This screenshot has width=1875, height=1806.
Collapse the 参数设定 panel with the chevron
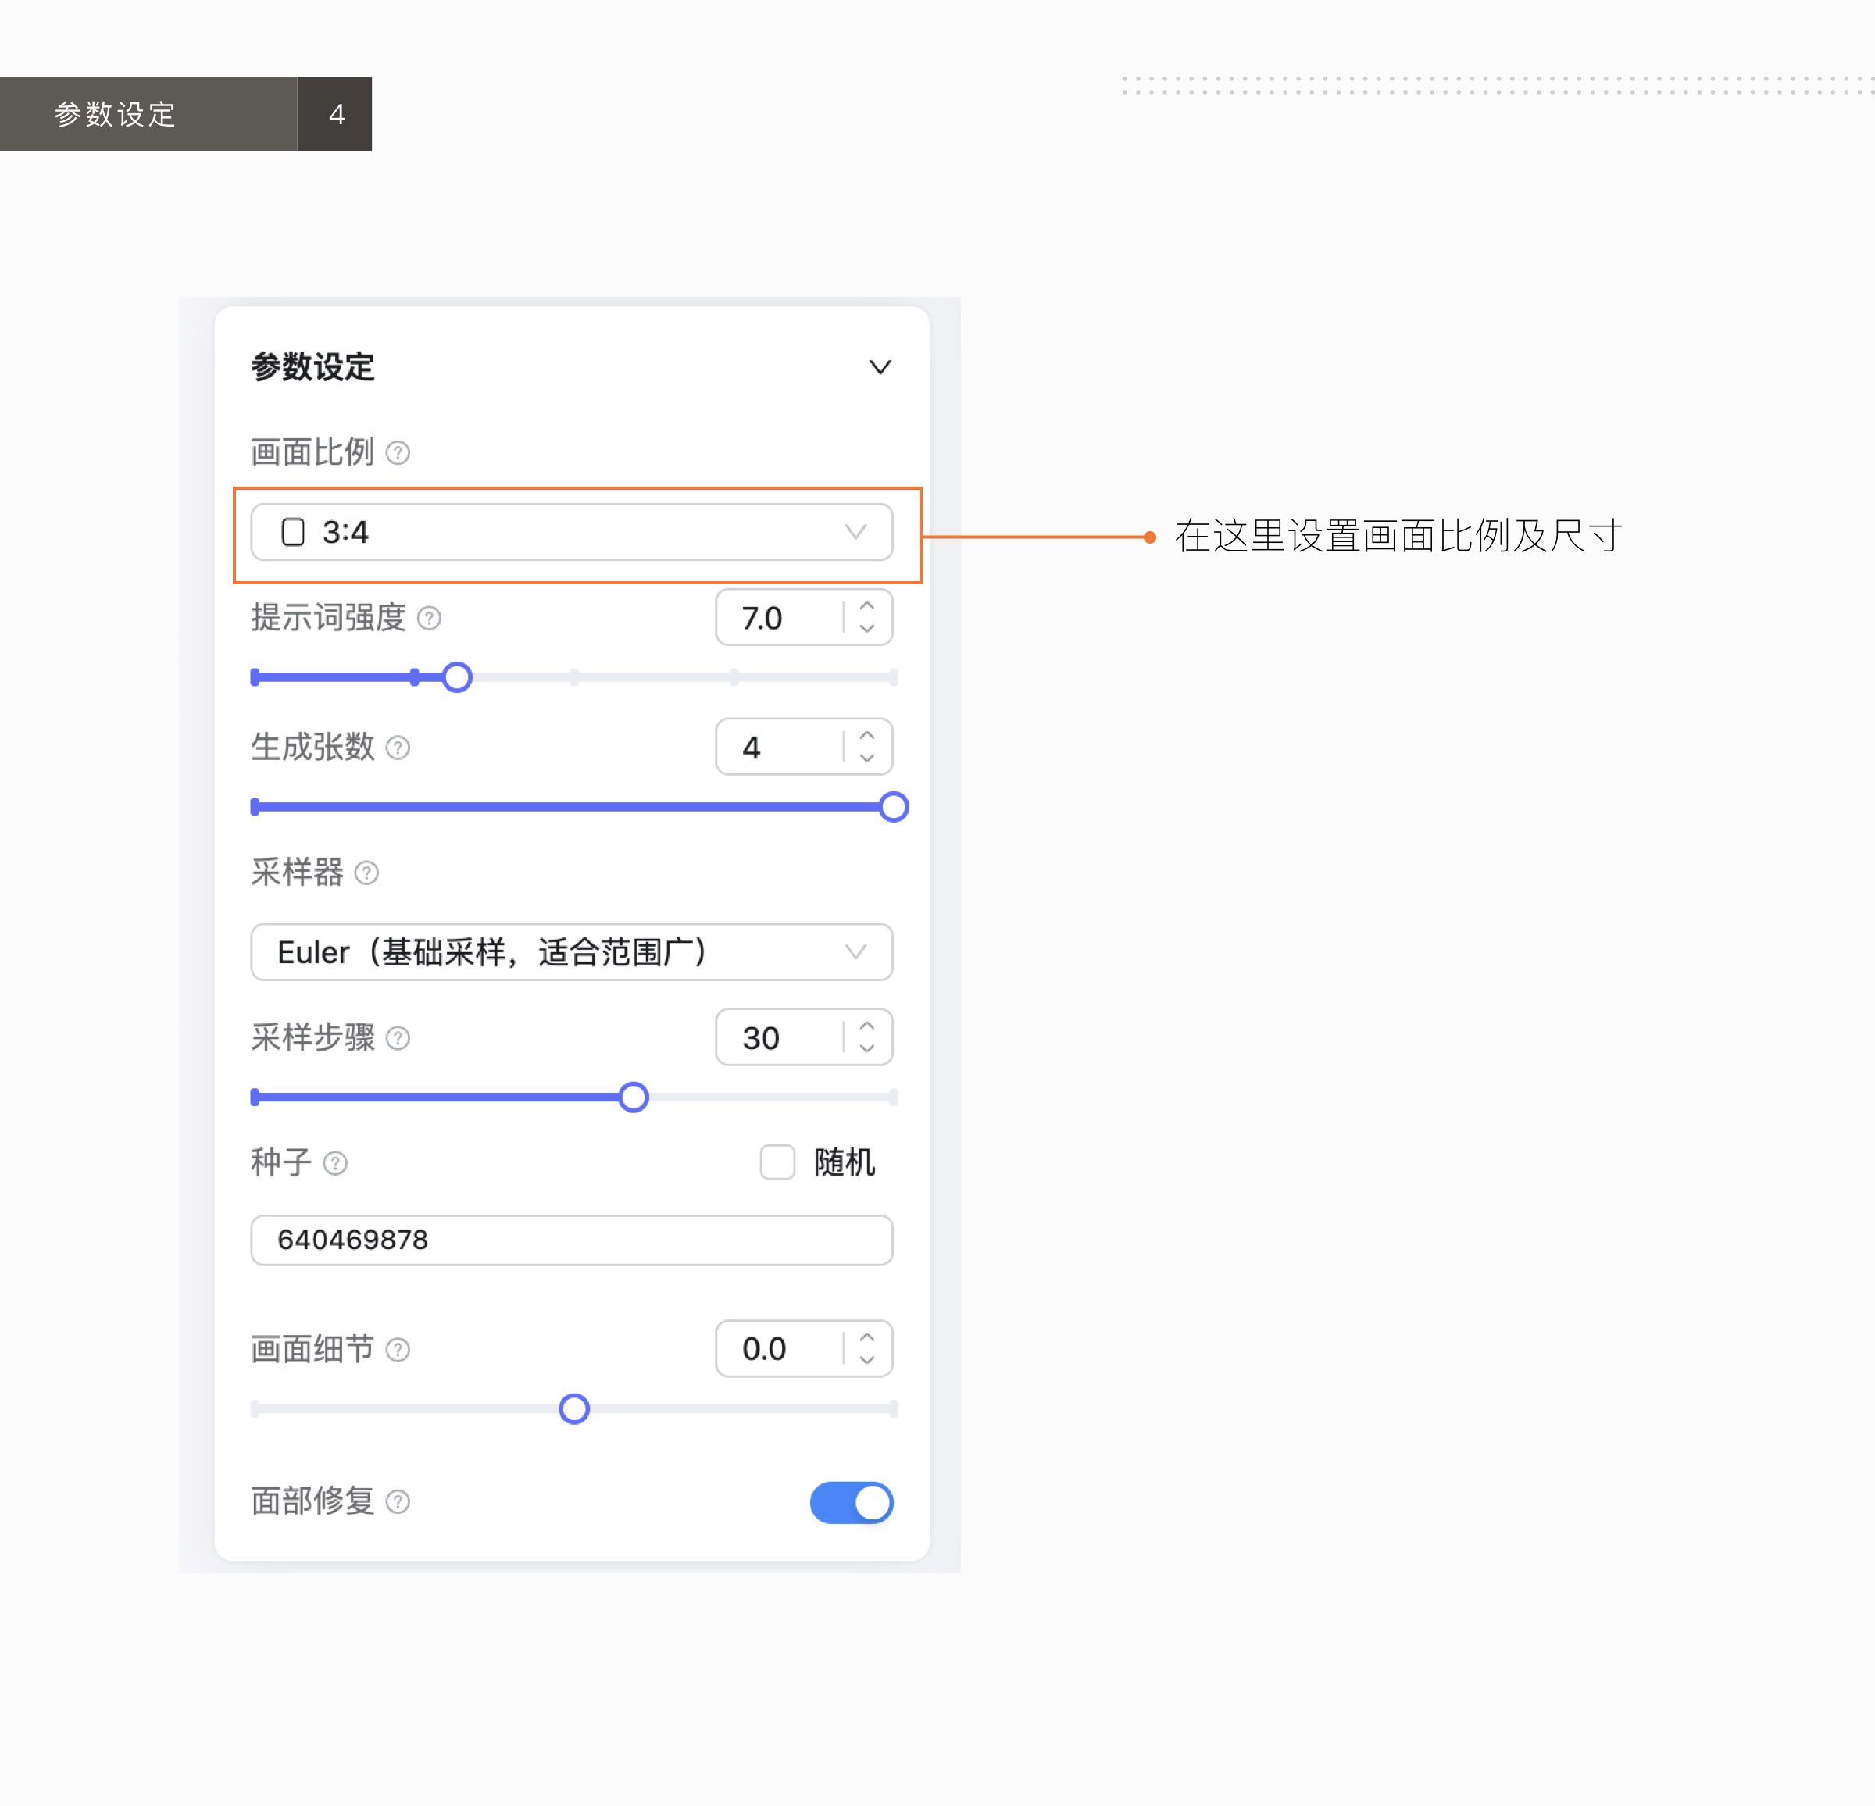pos(880,367)
